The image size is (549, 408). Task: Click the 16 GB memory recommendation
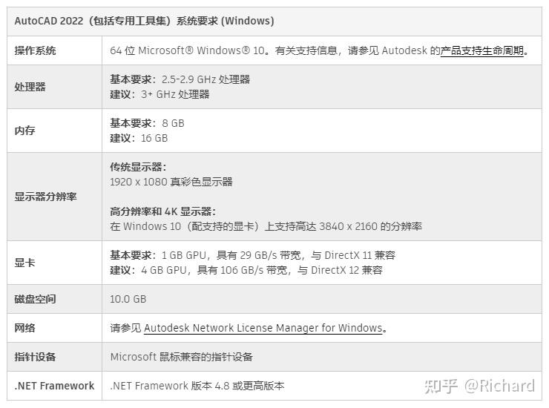pyautogui.click(x=139, y=138)
